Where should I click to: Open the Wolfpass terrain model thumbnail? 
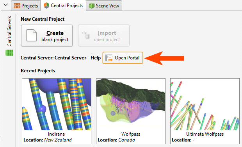pos(131,104)
